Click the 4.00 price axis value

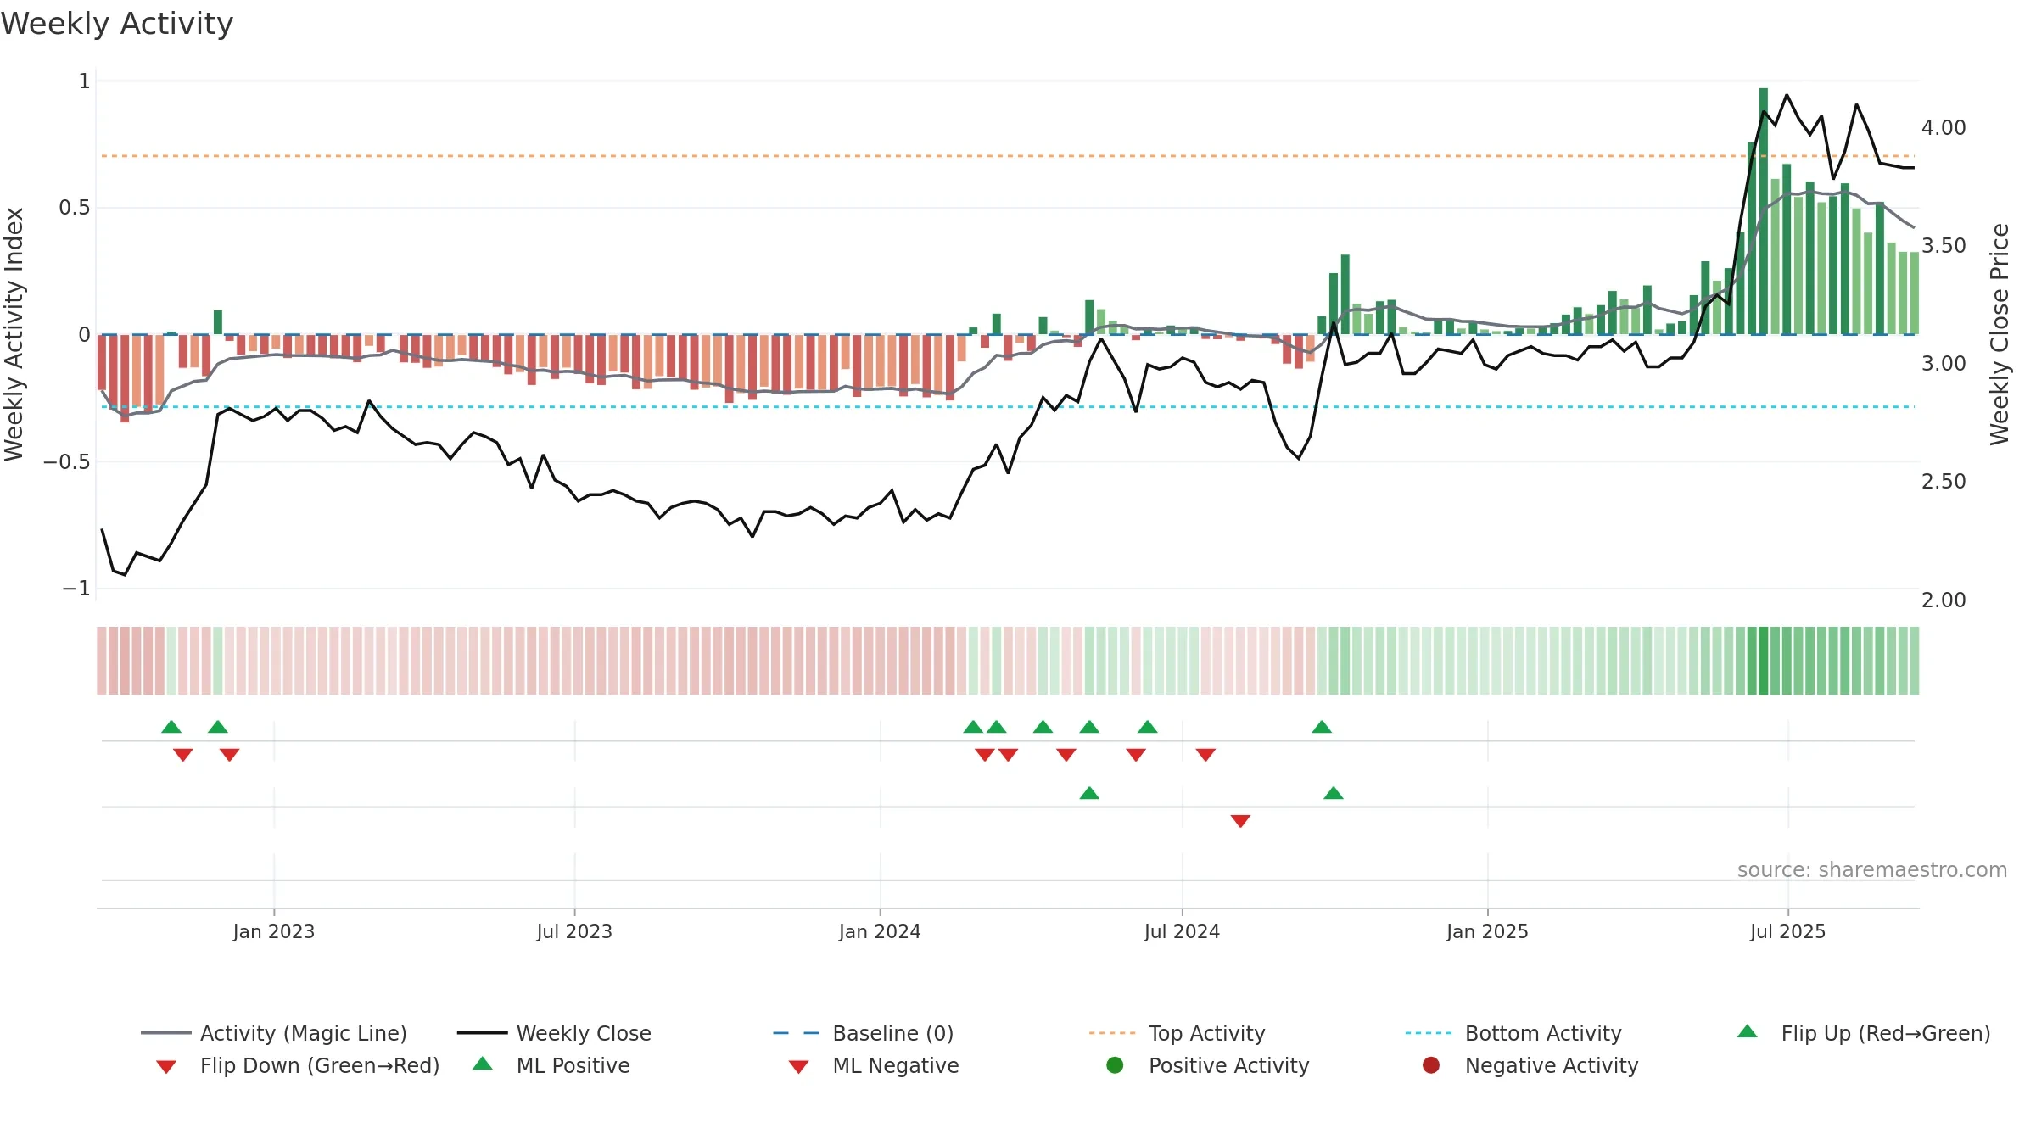1944,128
